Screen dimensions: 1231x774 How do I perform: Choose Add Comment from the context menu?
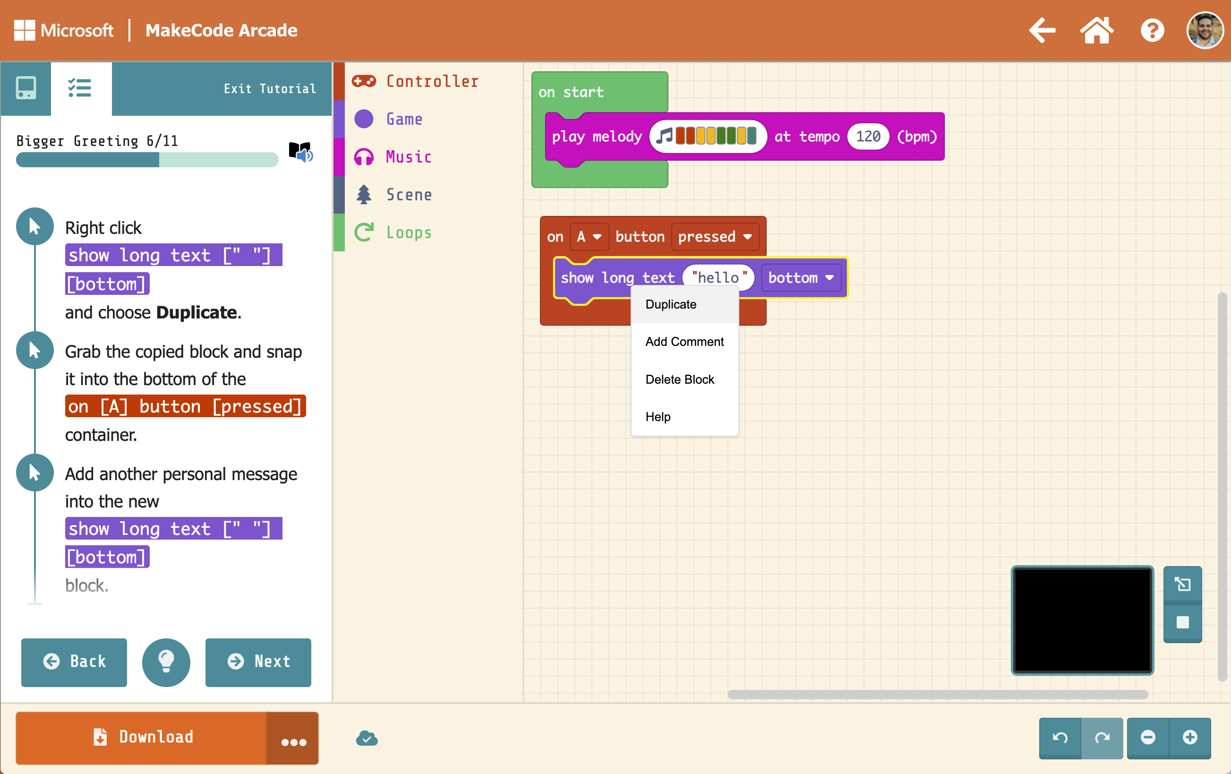(684, 342)
